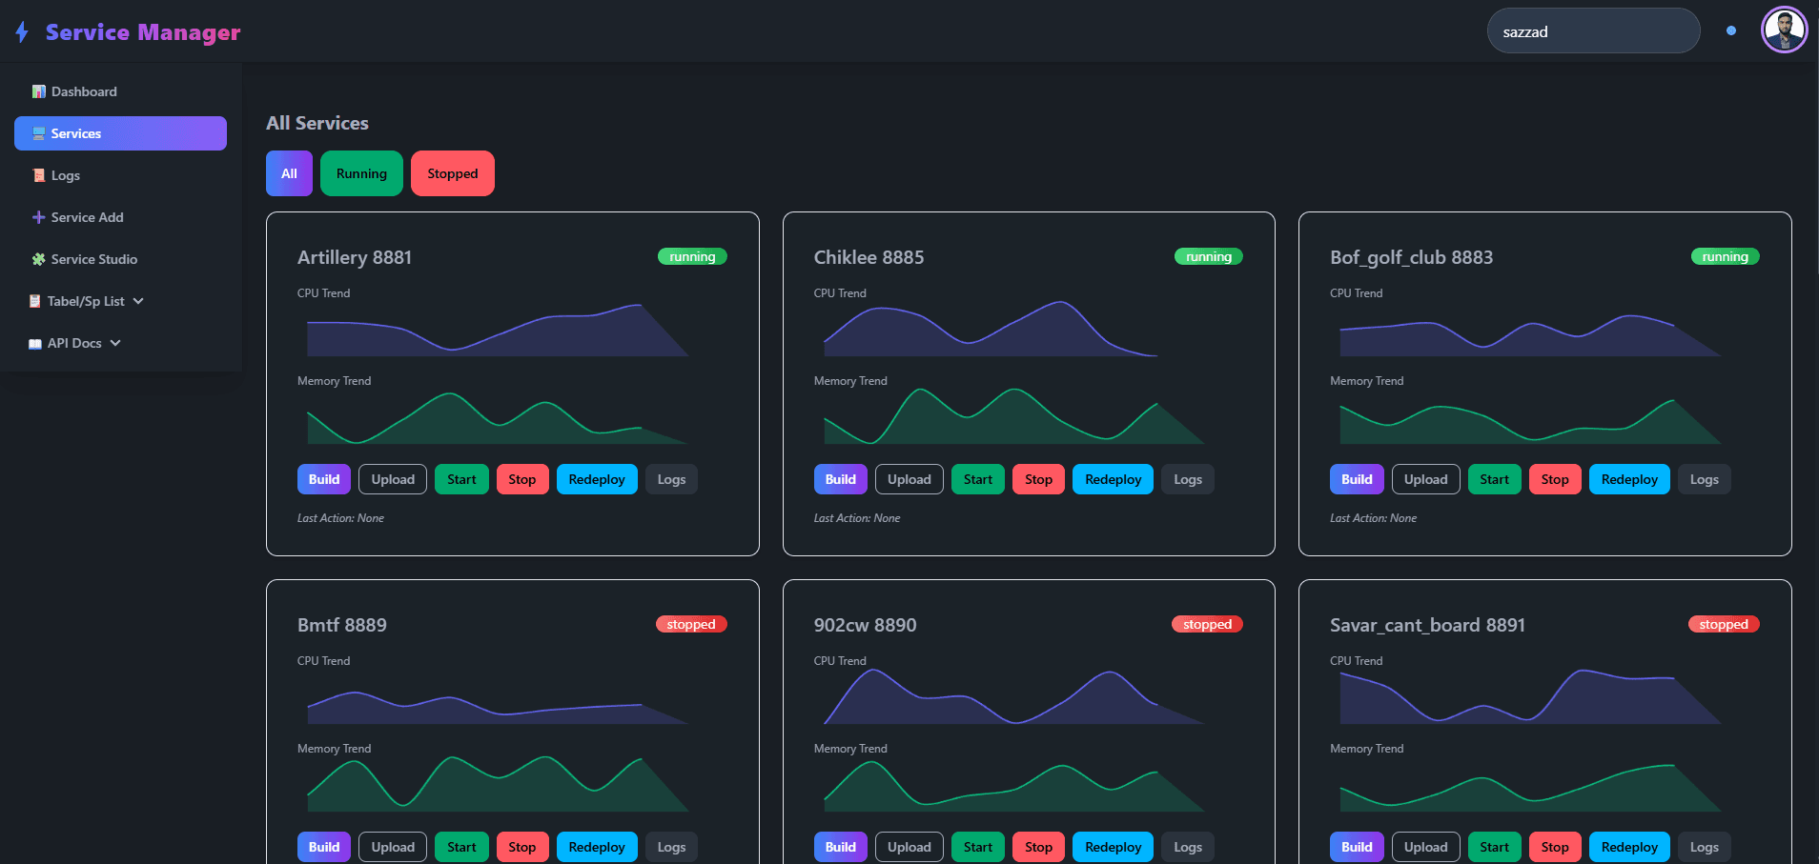Show All services filter
The image size is (1819, 864).
click(289, 173)
